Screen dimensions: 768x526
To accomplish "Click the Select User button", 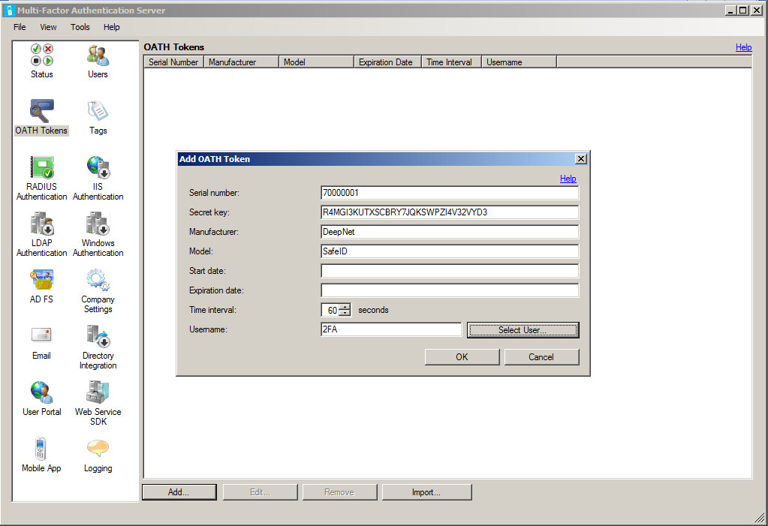I will [523, 330].
